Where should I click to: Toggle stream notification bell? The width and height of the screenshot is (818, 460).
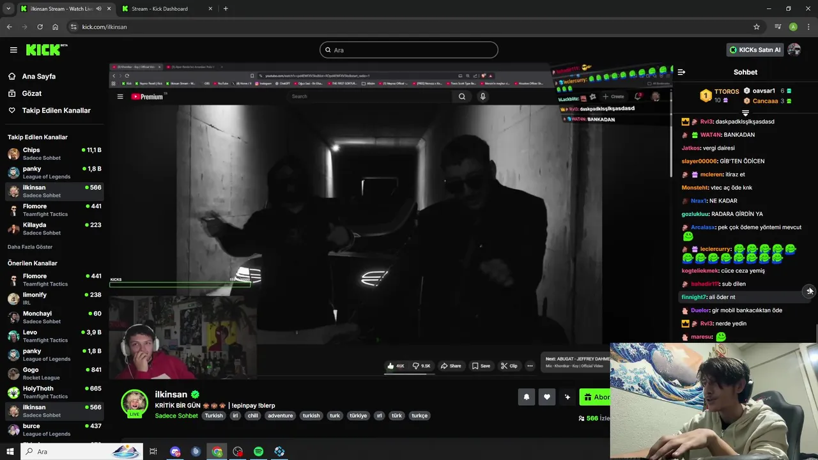[526, 397]
